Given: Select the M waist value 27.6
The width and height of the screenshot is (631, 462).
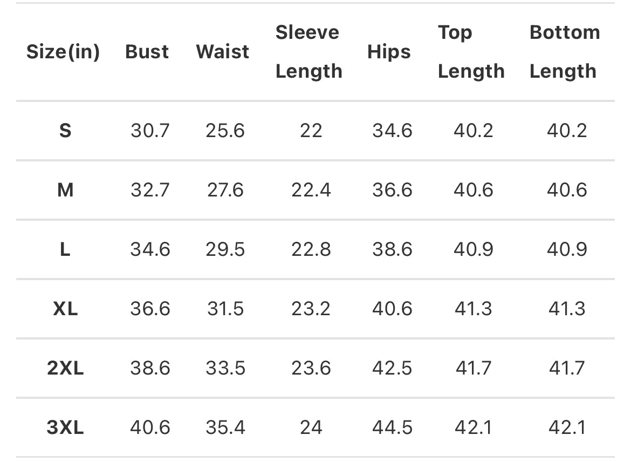Looking at the screenshot, I should [x=225, y=190].
